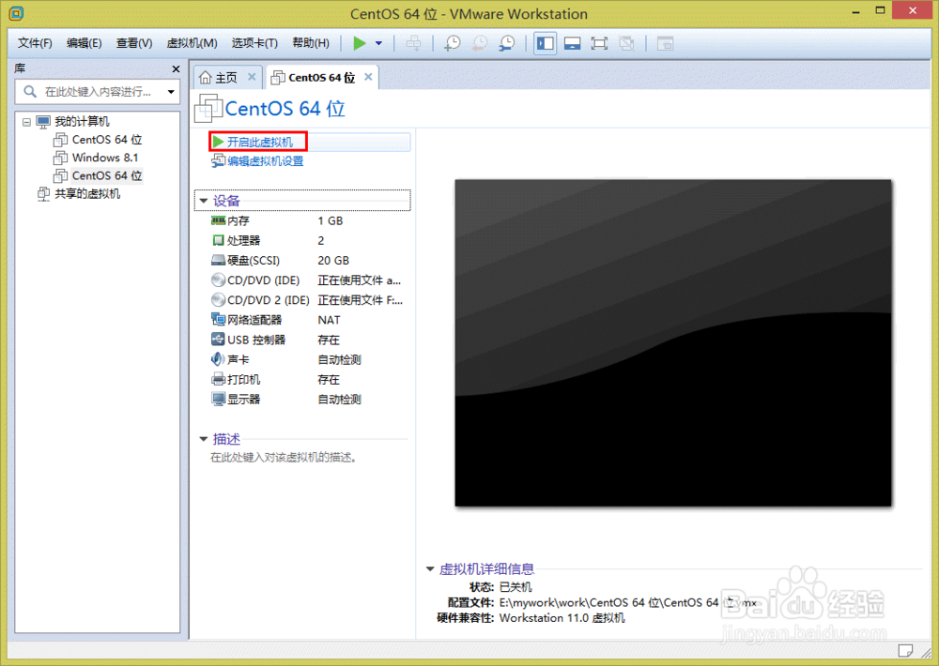Viewport: 939px width, 666px height.
Task: Click the 网络适配器 network adapter icon
Action: (218, 320)
